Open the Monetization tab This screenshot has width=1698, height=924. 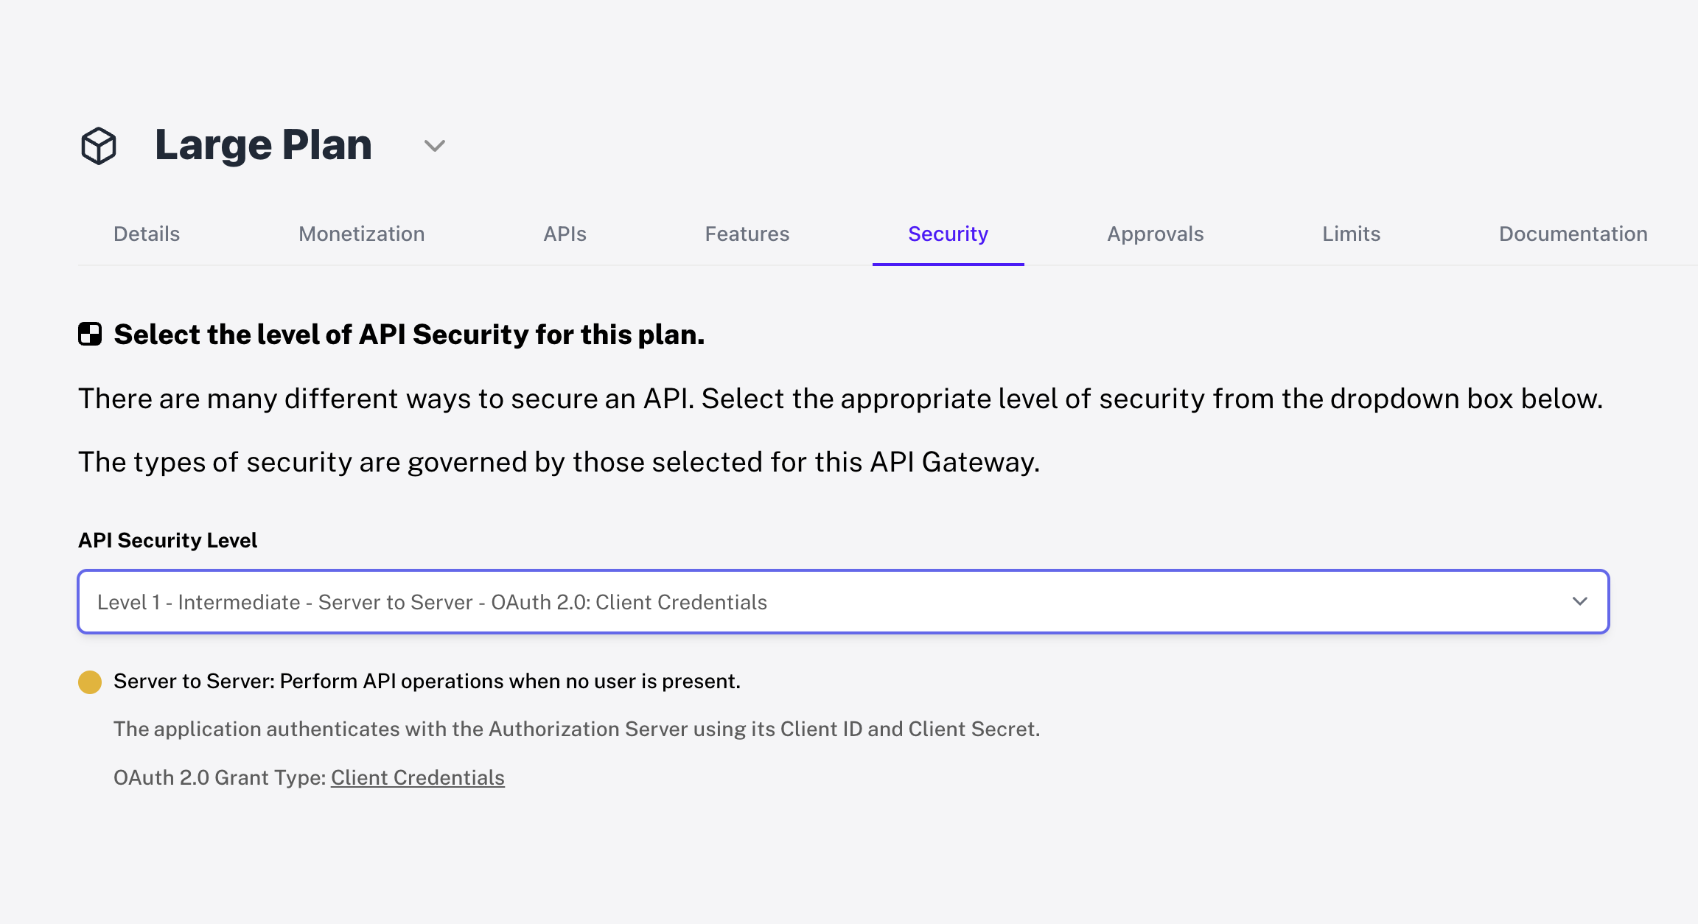361,234
